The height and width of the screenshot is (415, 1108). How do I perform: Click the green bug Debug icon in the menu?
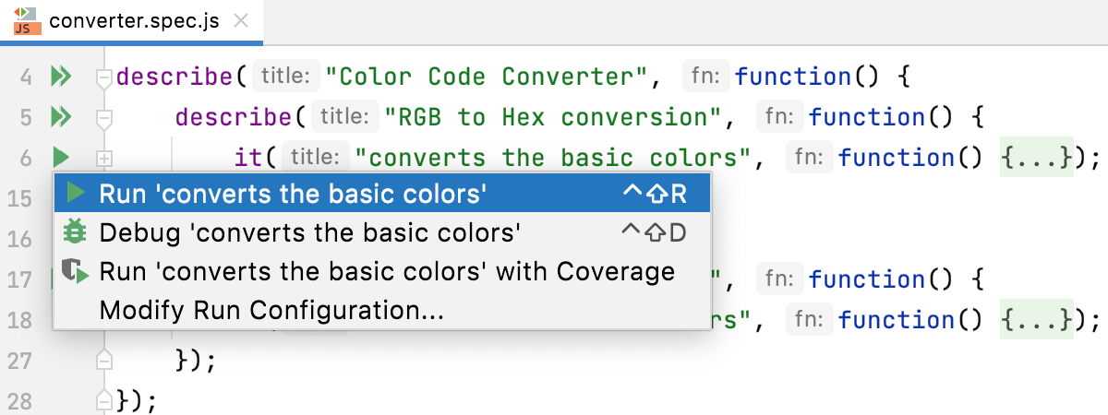(x=75, y=231)
